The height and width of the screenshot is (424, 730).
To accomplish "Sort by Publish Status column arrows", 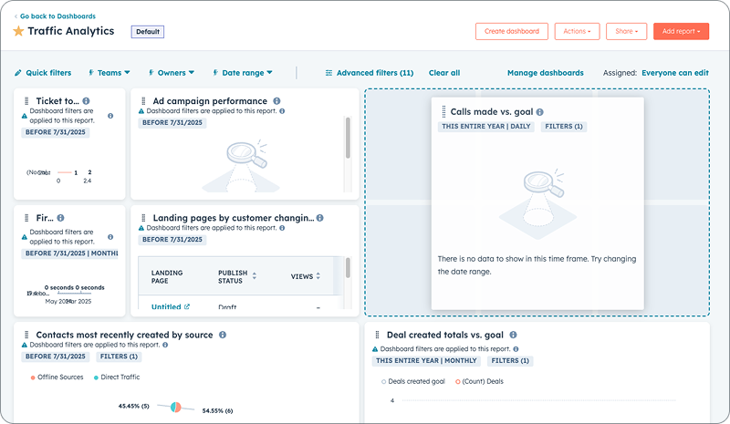I will point(255,276).
